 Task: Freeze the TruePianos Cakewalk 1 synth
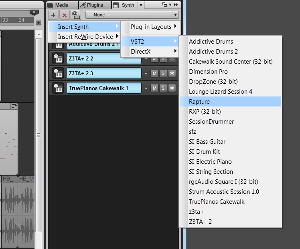pos(172,88)
